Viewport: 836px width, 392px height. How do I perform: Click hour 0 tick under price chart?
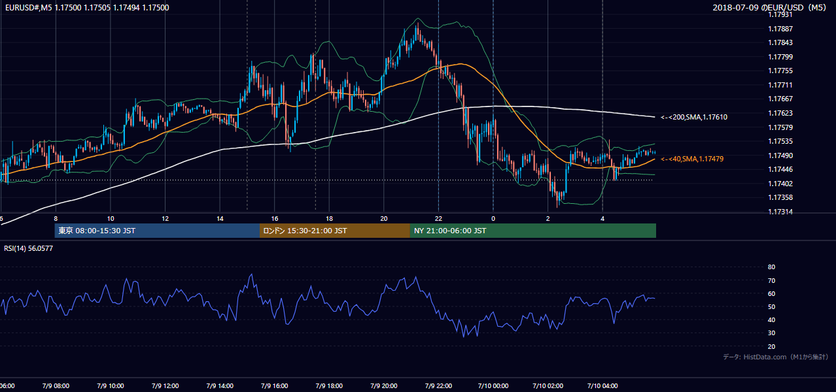coord(493,219)
